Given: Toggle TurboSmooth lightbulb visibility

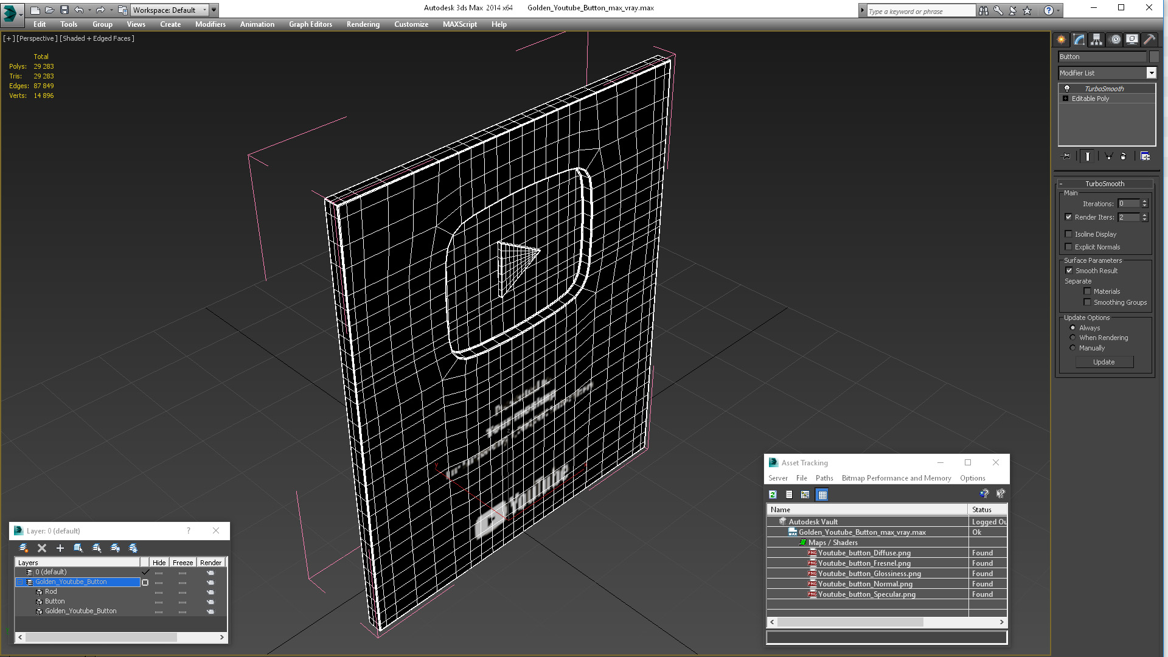Looking at the screenshot, I should 1066,89.
